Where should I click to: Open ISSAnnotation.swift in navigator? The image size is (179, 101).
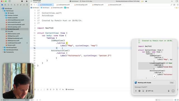13,34
